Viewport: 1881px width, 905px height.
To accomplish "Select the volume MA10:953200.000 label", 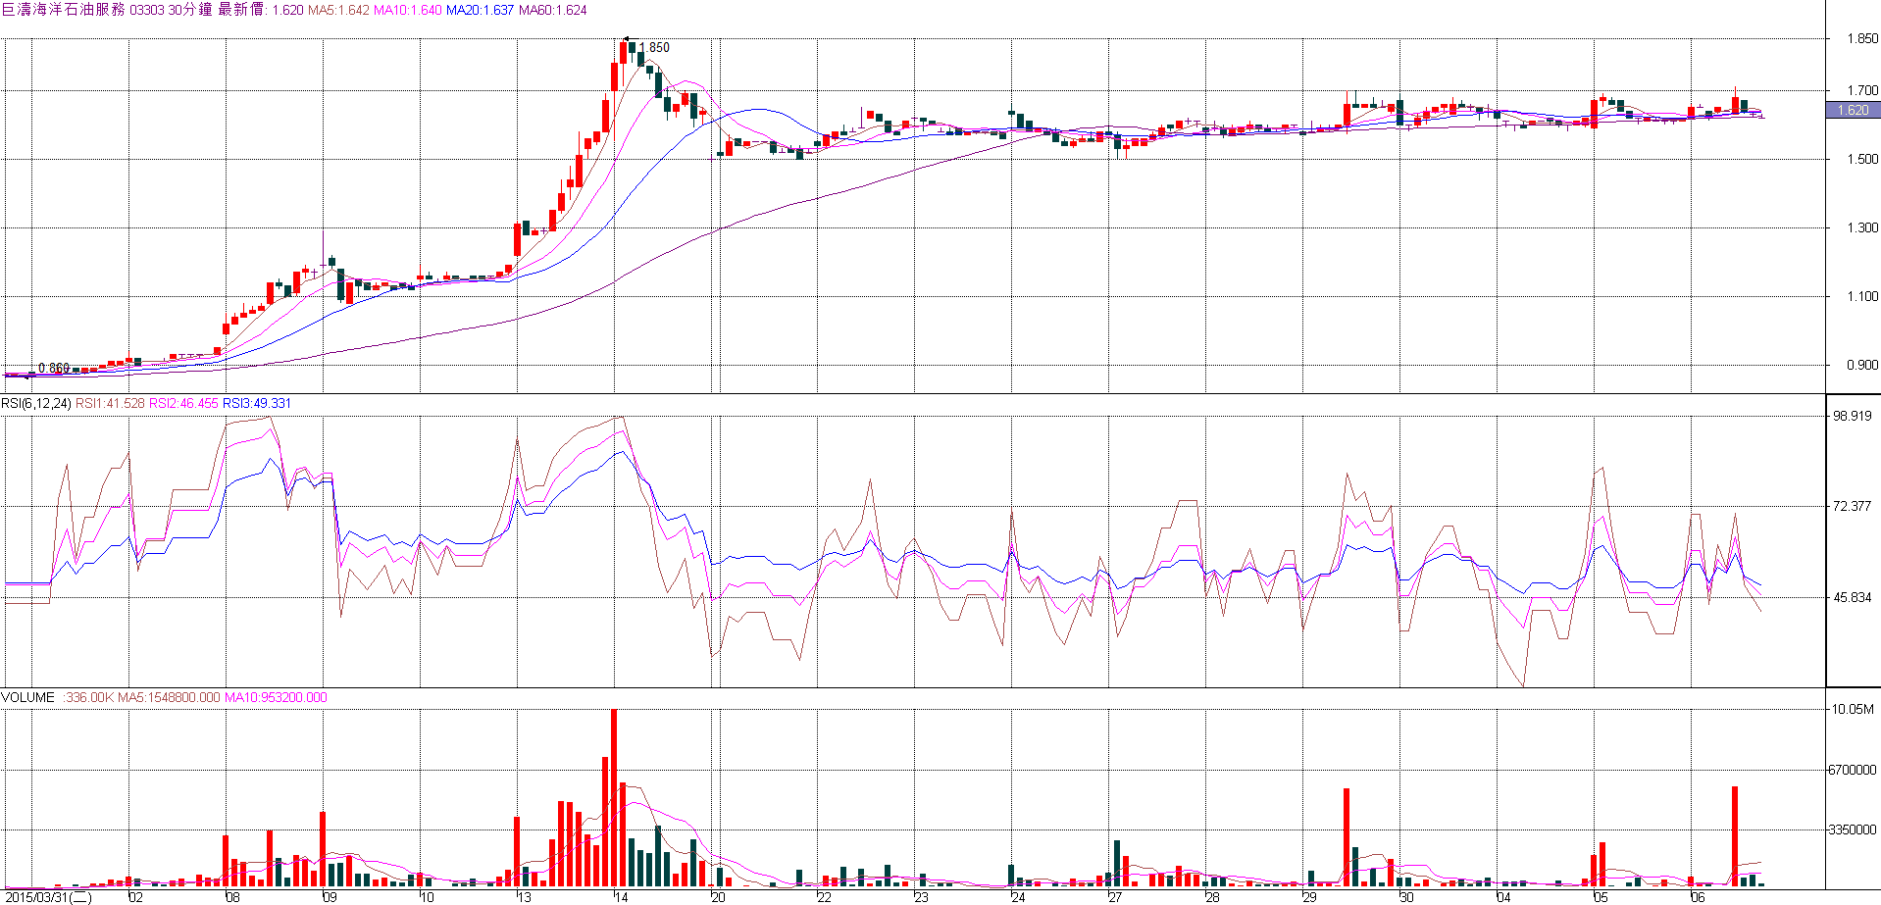I will (276, 697).
